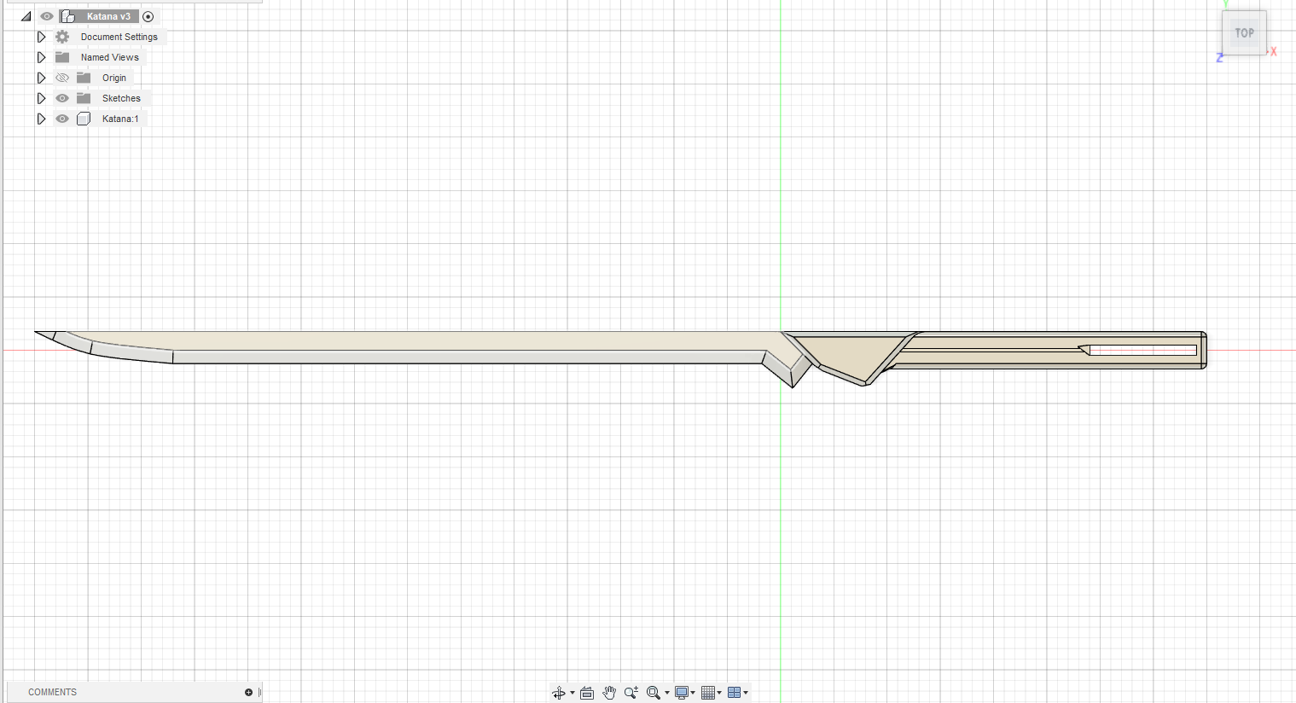The height and width of the screenshot is (703, 1296).
Task: Select the Origin label in browser
Action: (114, 78)
